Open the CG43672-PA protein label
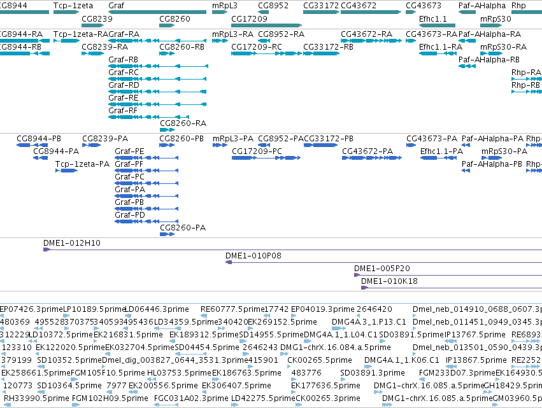 (x=367, y=151)
